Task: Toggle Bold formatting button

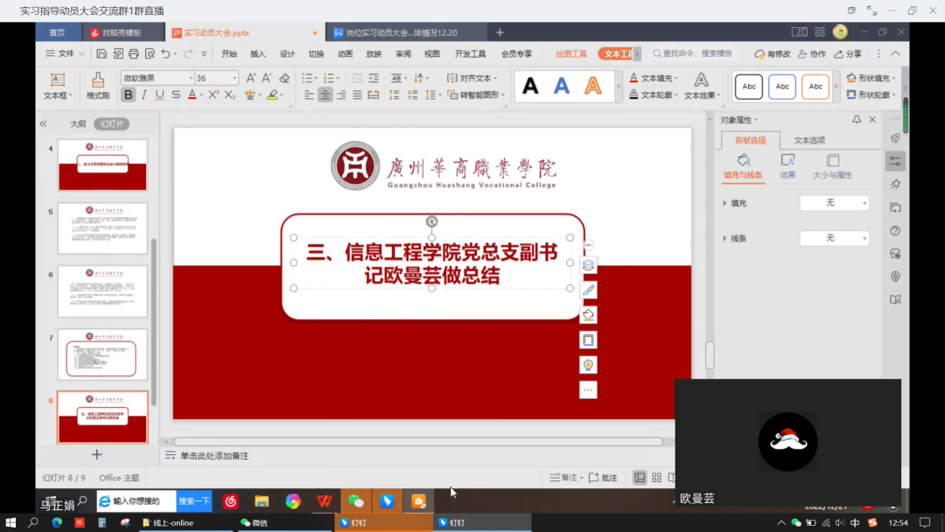Action: point(129,94)
